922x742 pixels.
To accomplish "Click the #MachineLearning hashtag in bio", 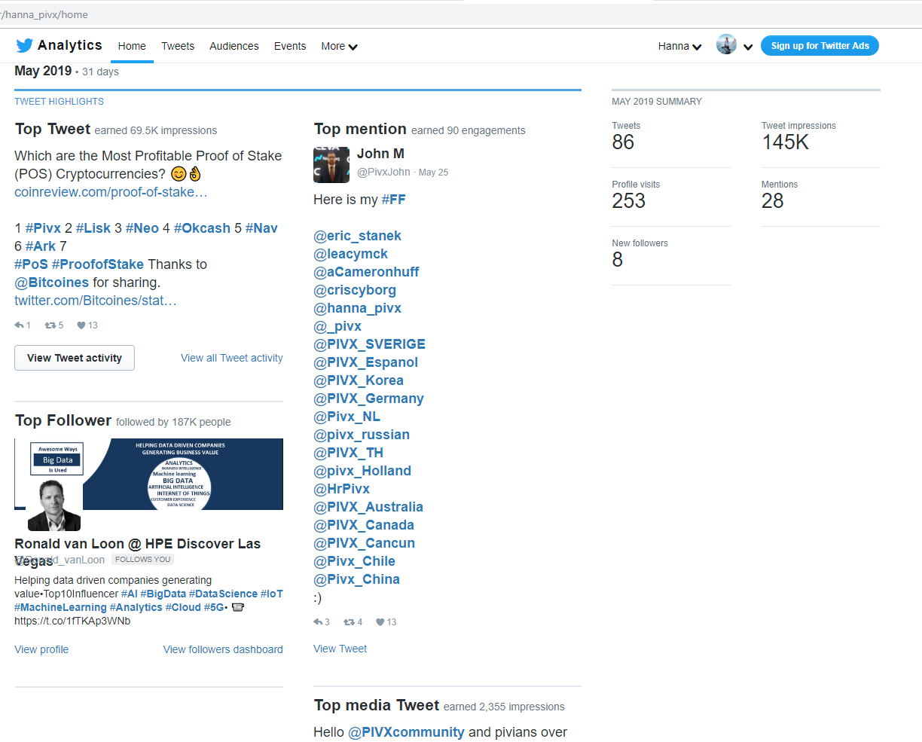I will tap(60, 607).
